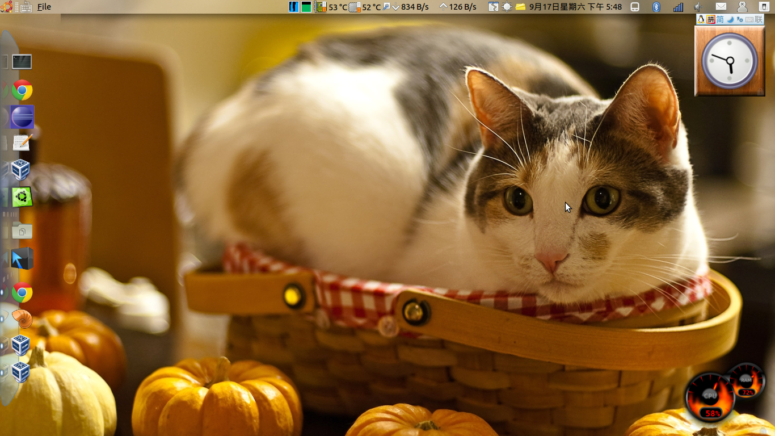Screen dimensions: 775x436
Task: Click the yellow folder indicator in the panel
Action: click(520, 7)
